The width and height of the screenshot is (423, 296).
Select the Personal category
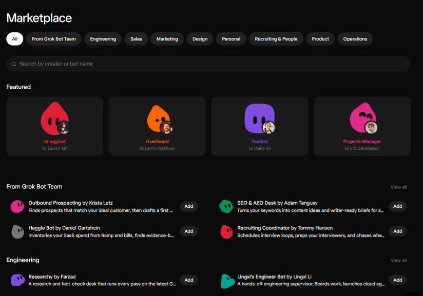click(231, 39)
